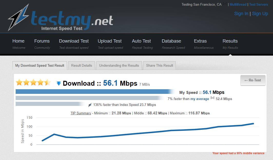Image resolution: width=273 pixels, height=160 pixels.
Task: Click the Sign In link
Action: tap(241, 14)
